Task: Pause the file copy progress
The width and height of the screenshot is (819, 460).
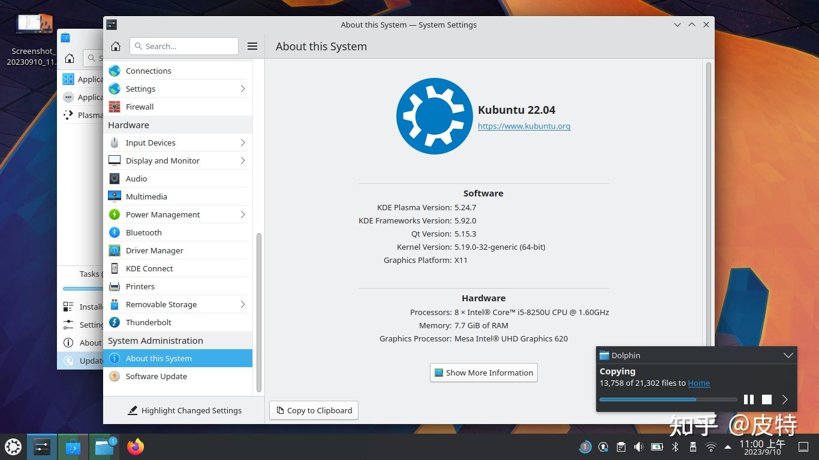Action: tap(748, 400)
